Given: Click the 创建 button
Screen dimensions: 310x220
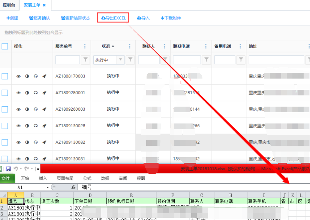Looking at the screenshot, I should coord(12,18).
